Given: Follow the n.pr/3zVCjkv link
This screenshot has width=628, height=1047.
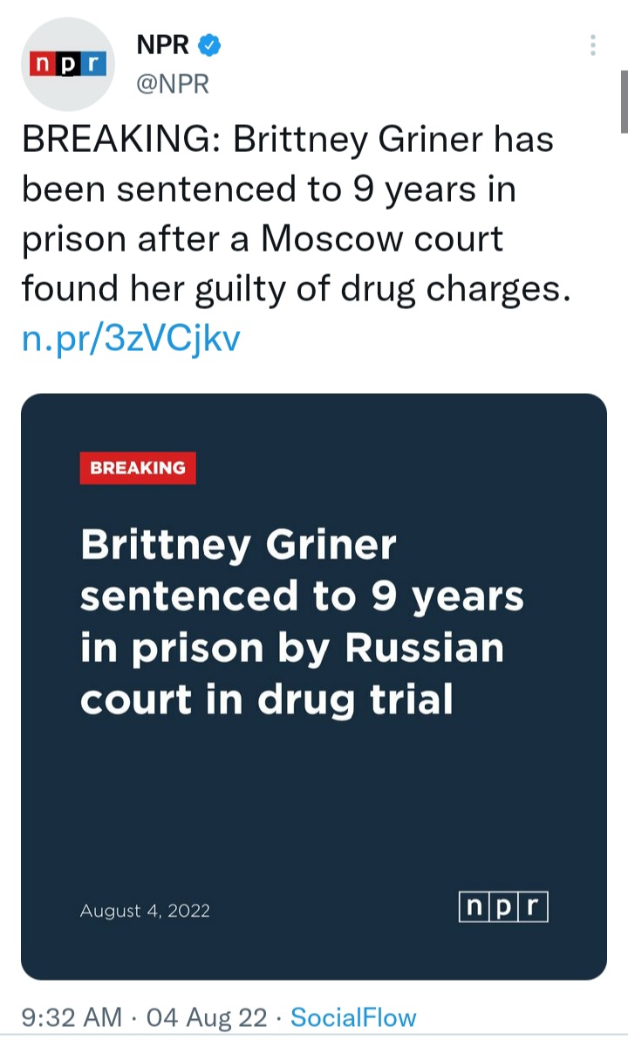Looking at the screenshot, I should point(130,338).
